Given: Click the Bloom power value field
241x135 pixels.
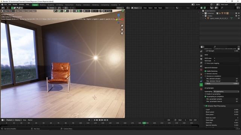Looking at the screenshot, I should click(x=222, y=112).
